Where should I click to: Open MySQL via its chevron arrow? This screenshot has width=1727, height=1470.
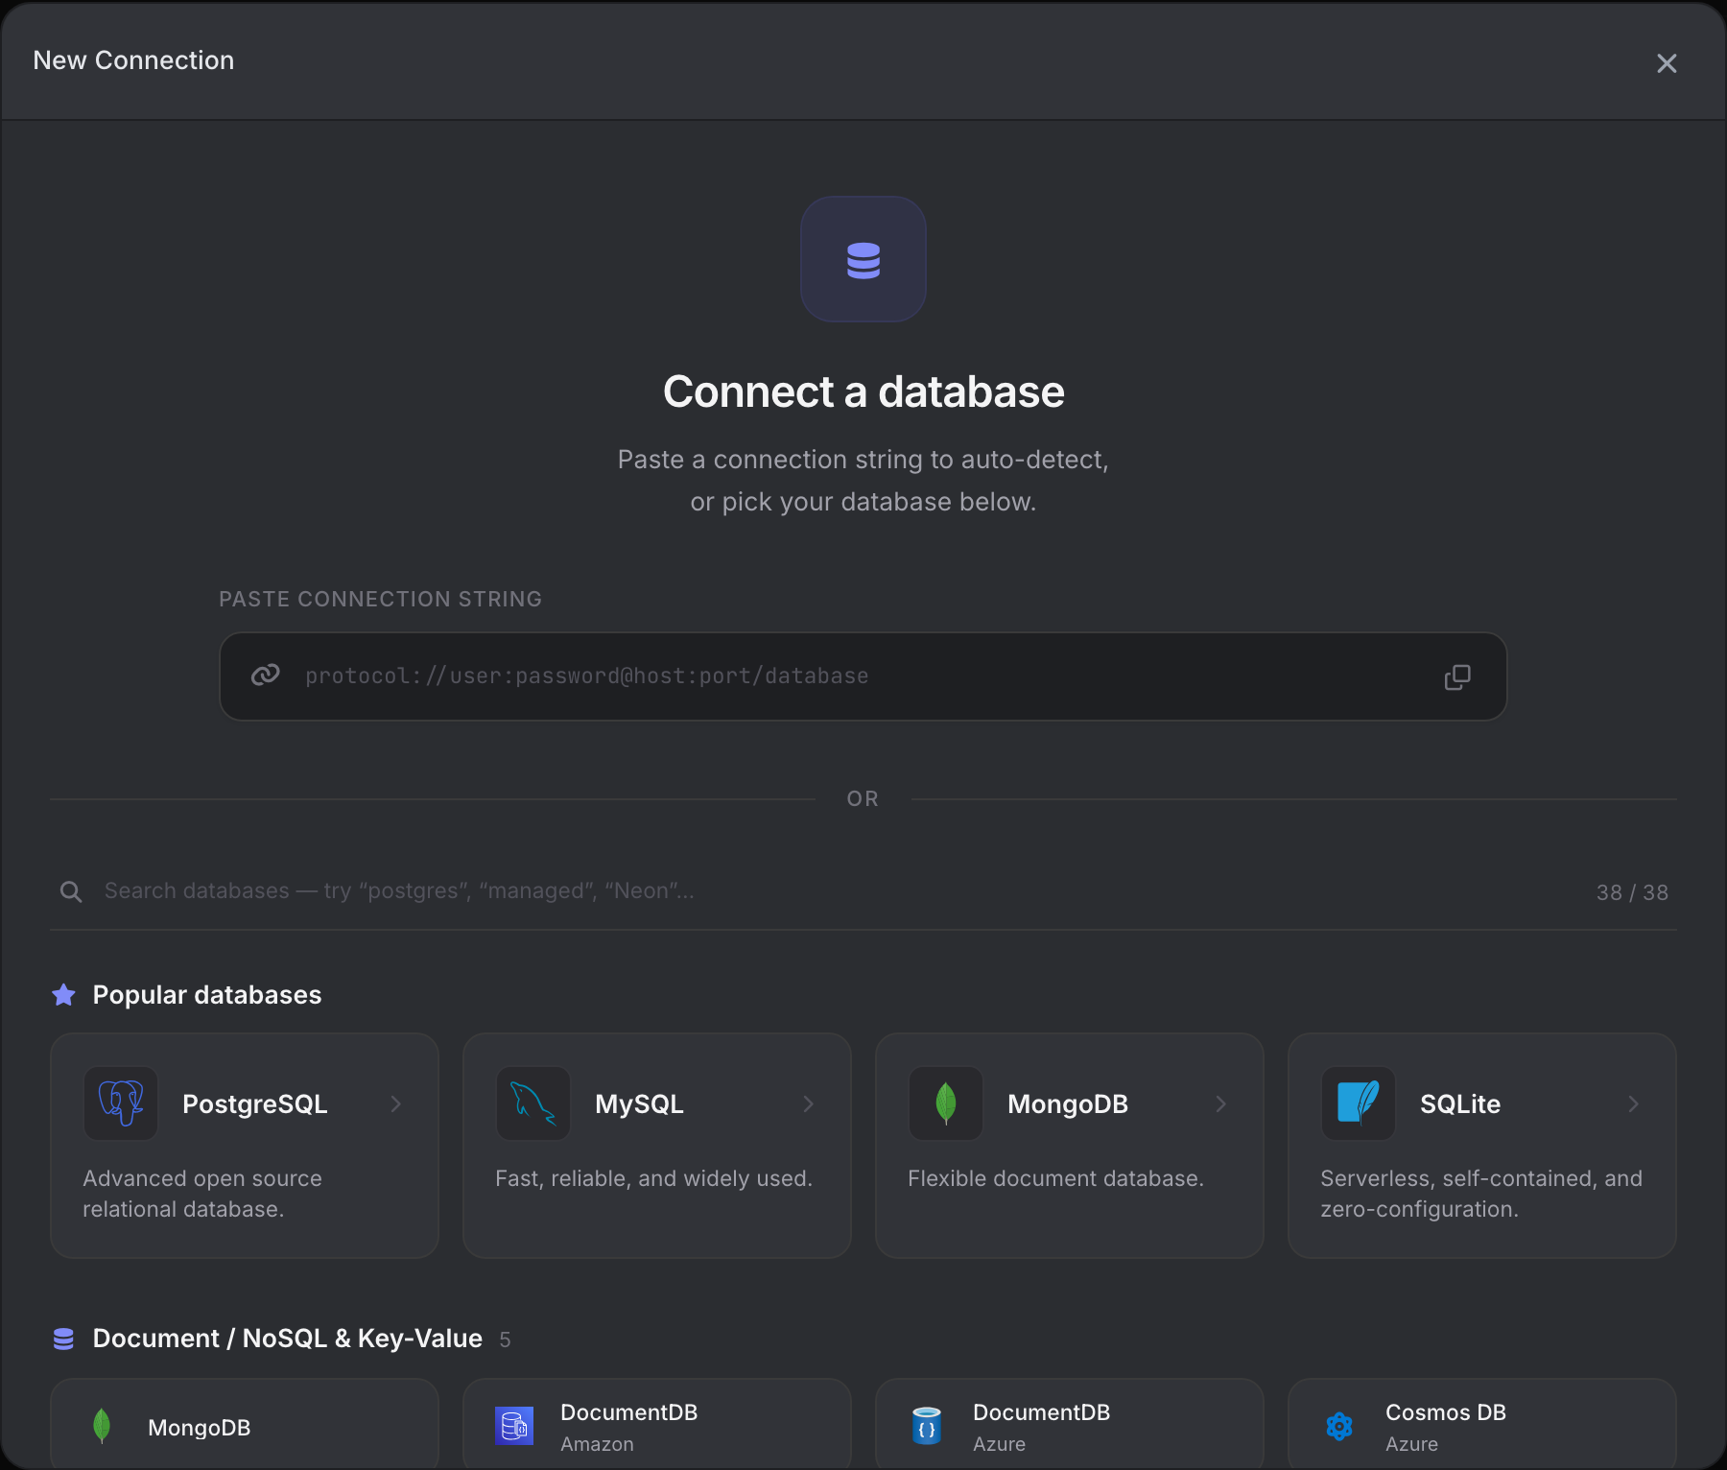pos(808,1104)
